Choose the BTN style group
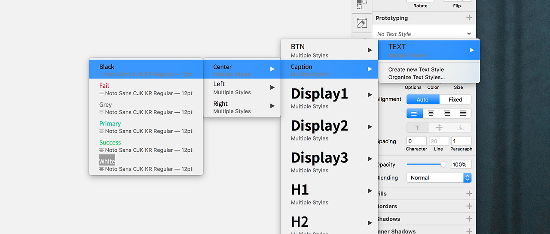The width and height of the screenshot is (550, 234). 329,50
